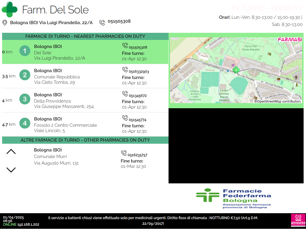This screenshot has height=229, width=306.
Task: Select the number 3 circle badge
Action: click(25, 99)
